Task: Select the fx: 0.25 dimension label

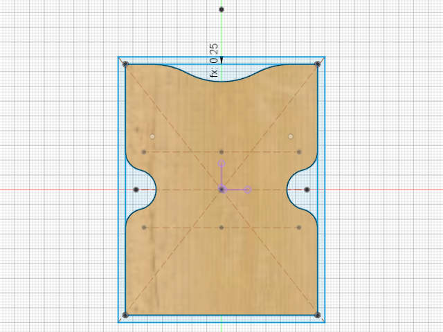Action: pyautogui.click(x=214, y=60)
